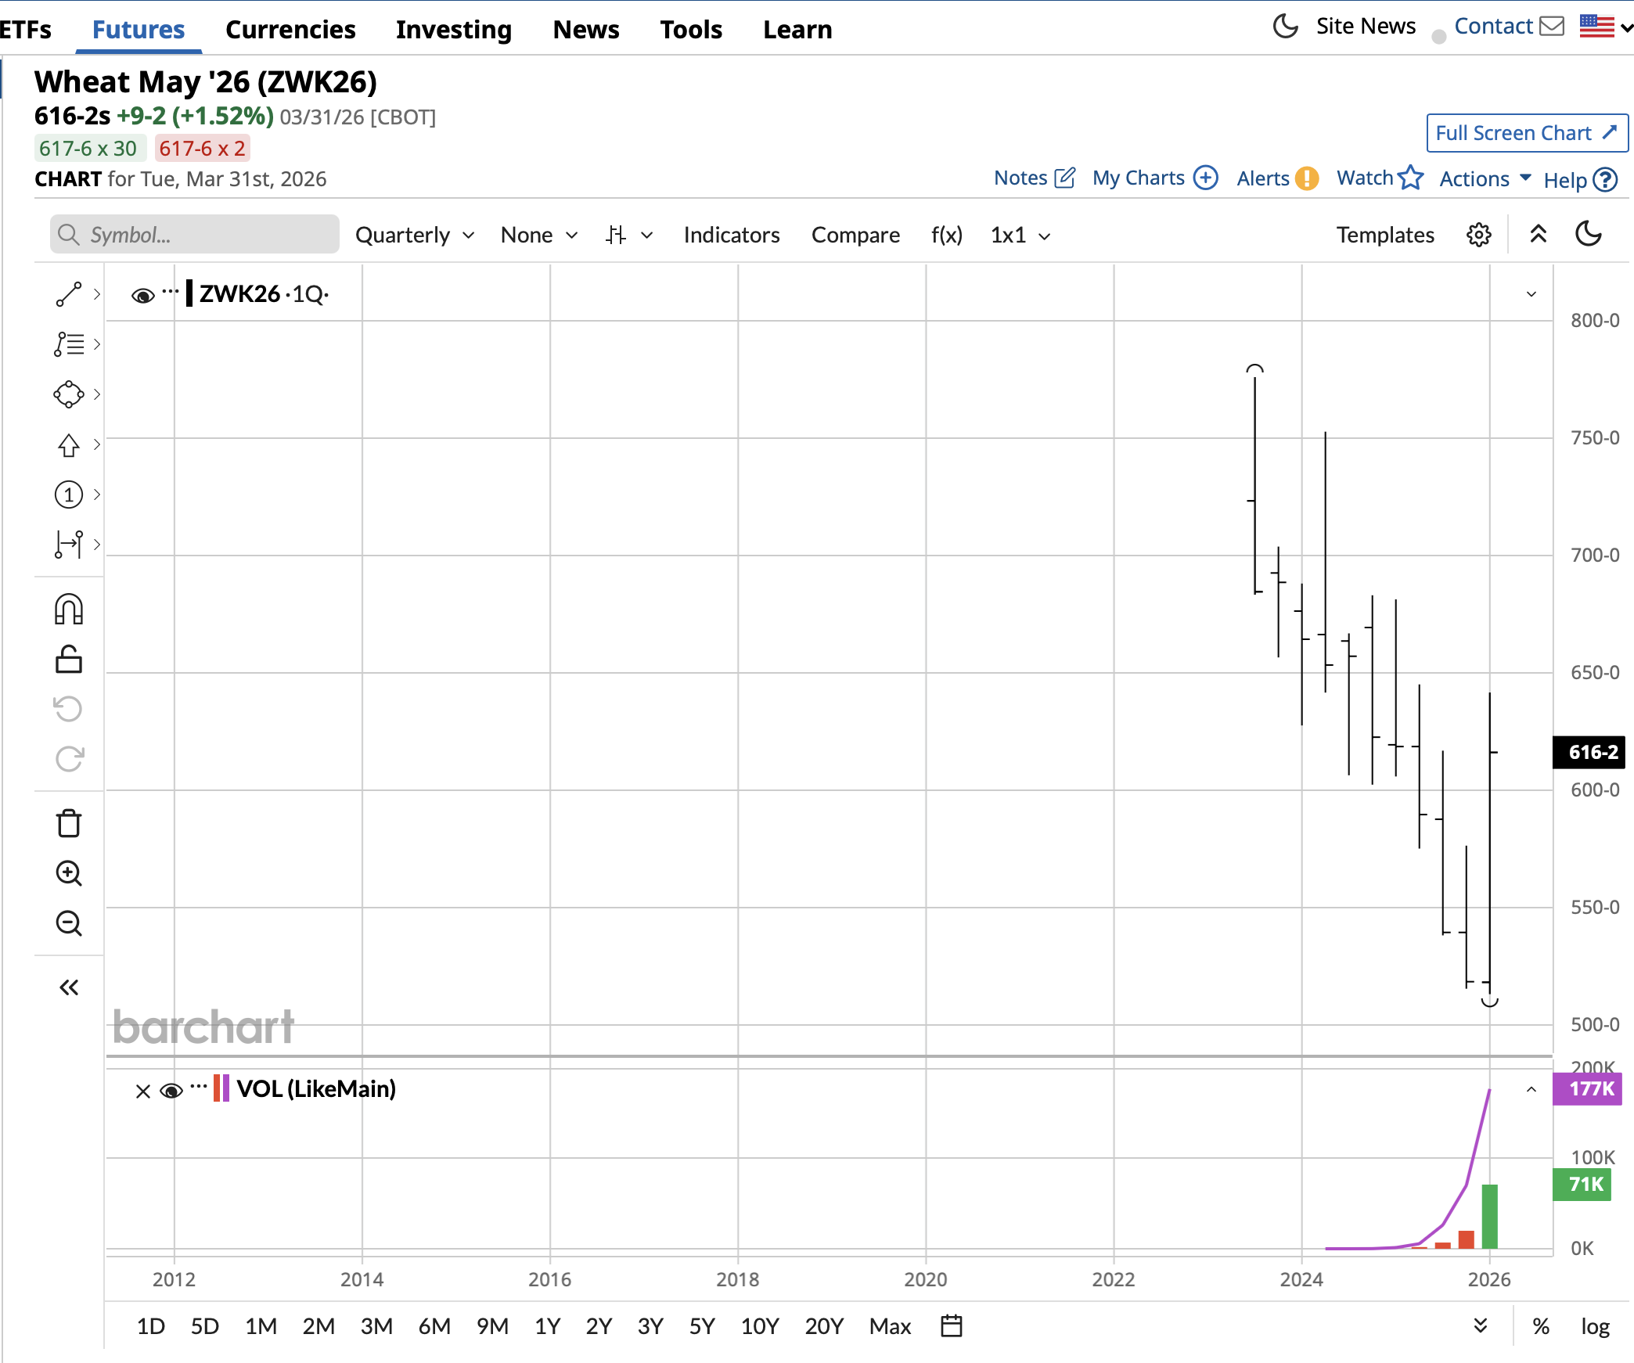Zoom out with magnifier minus icon
The image size is (1634, 1363).
click(x=69, y=923)
